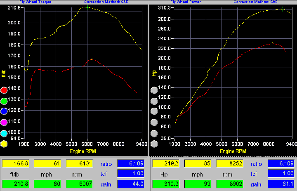Click the red run selector circle
The height and width of the screenshot is (191, 297).
5,90
